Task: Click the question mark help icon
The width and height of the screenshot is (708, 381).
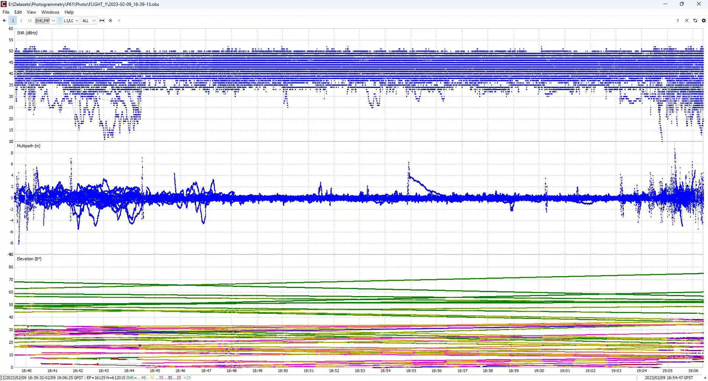Action: pos(678,21)
